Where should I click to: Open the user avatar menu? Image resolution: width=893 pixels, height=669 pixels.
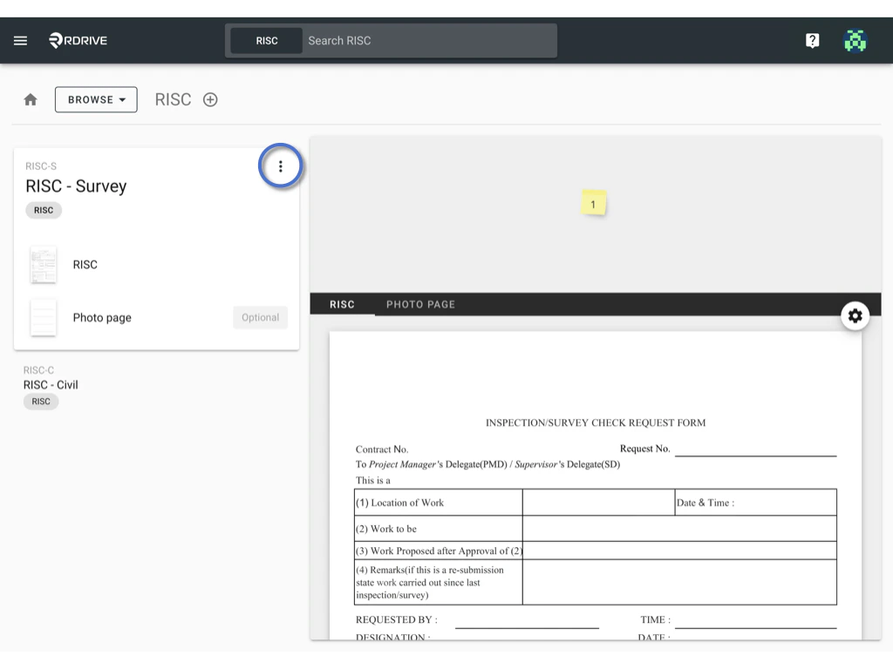[855, 40]
